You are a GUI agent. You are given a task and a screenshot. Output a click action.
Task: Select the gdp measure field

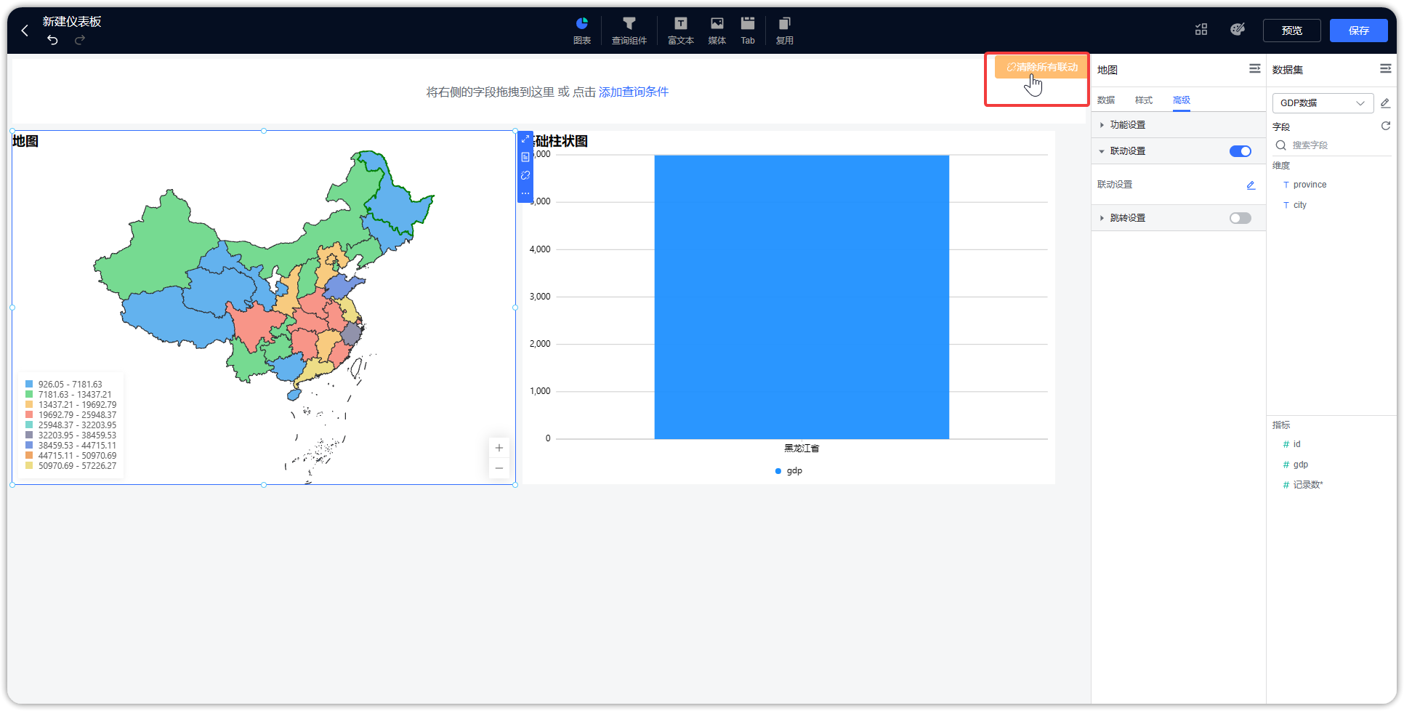click(1300, 465)
